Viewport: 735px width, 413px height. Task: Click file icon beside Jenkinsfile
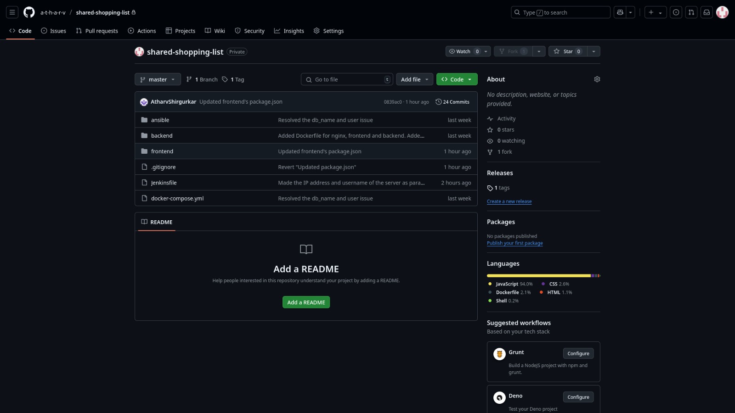point(144,182)
